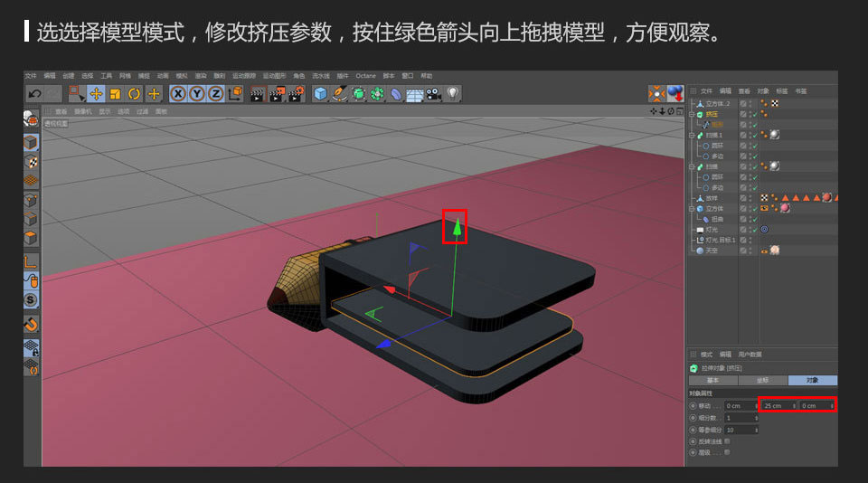Click the Make Editable icon in left palette
Image resolution: width=868 pixels, height=483 pixels.
tap(31, 118)
